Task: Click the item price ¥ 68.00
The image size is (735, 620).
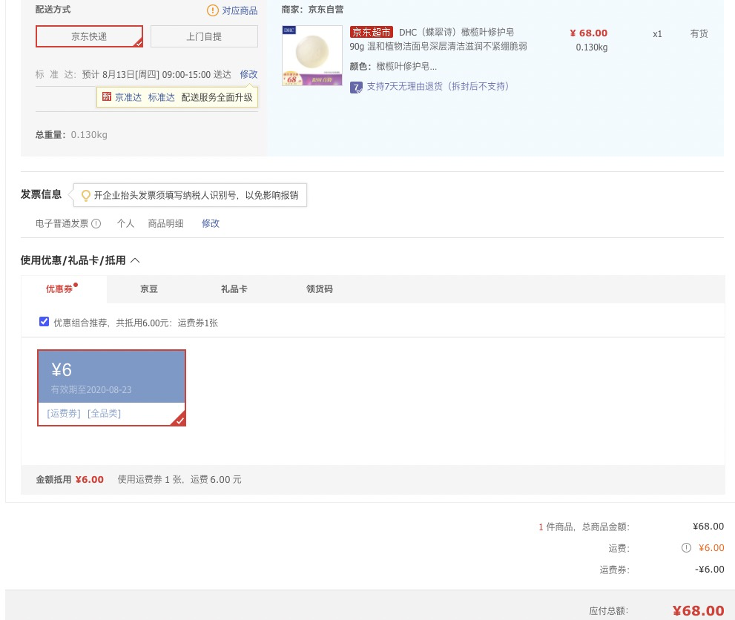Action: (589, 33)
